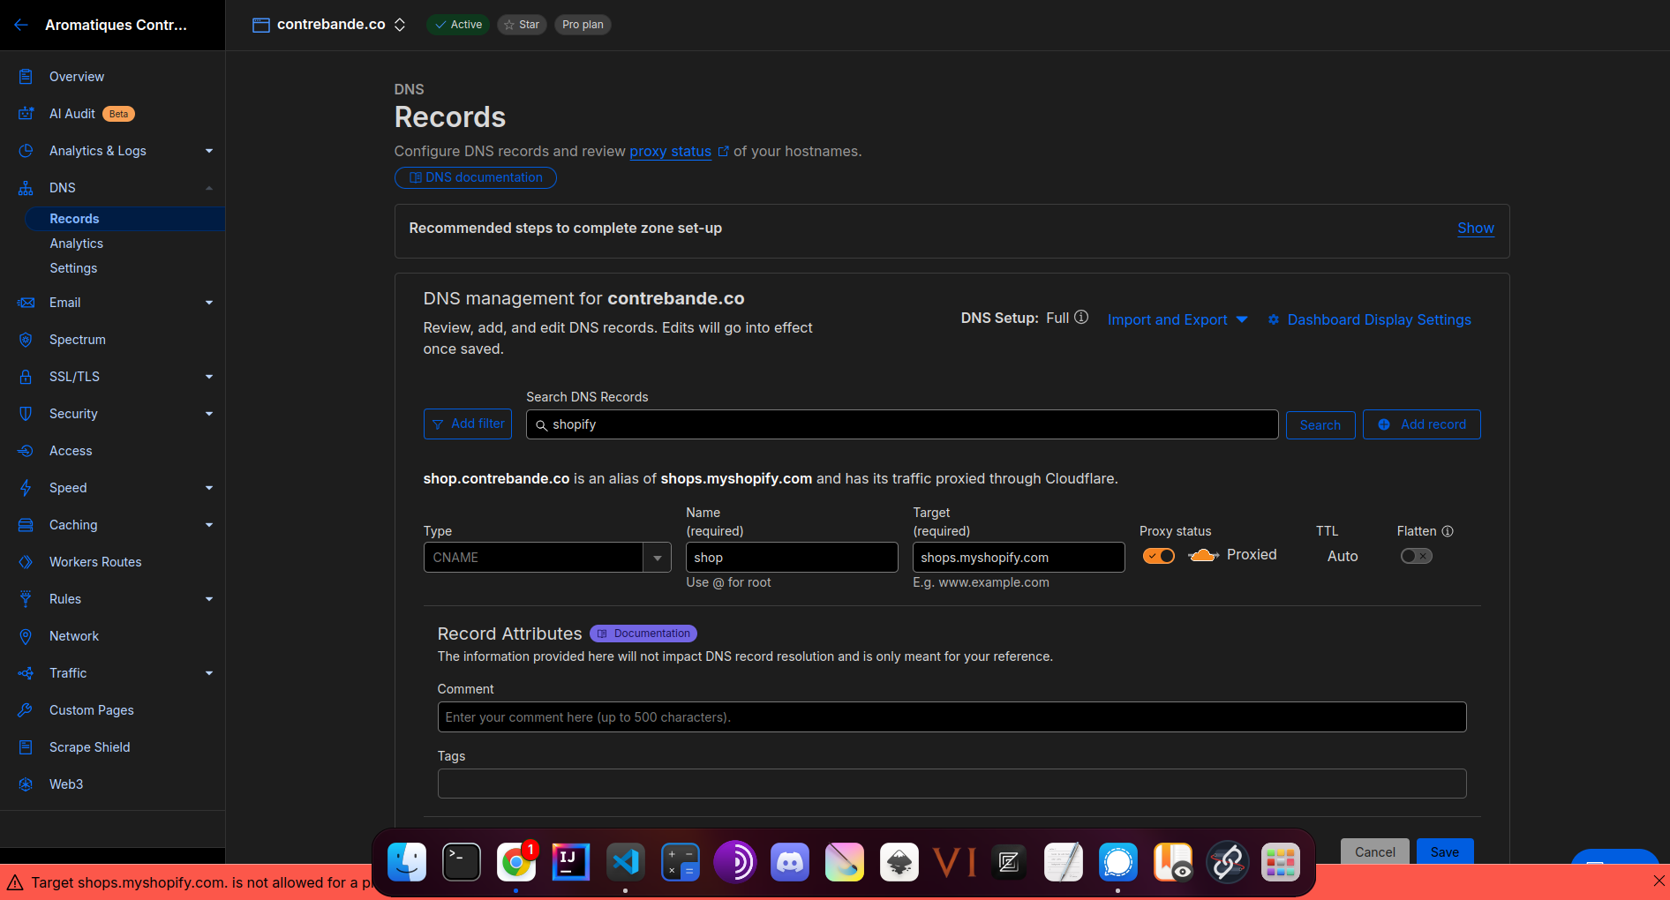Open the Network page
This screenshot has width=1670, height=900.
tap(74, 636)
